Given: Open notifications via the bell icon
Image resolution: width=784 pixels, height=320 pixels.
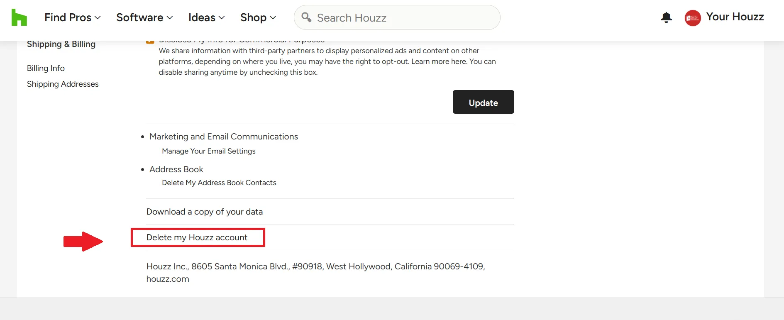Looking at the screenshot, I should [x=666, y=17].
